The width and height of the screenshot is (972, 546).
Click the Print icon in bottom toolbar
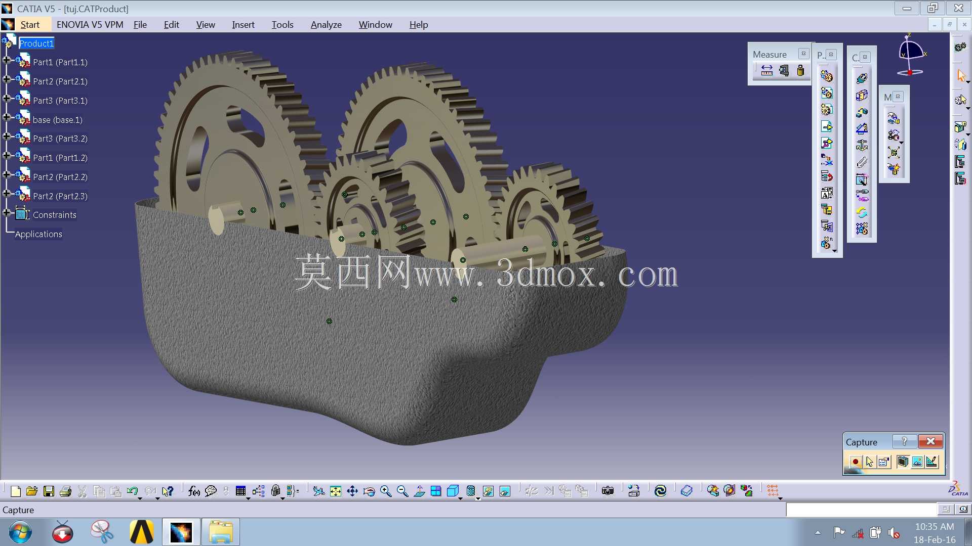[x=65, y=491]
